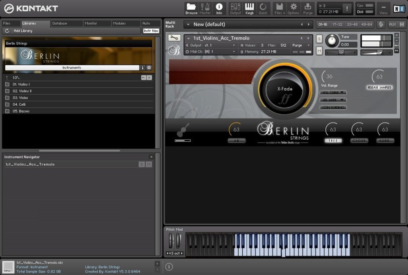Click the Tune knob
This screenshot has width=408, height=275.
(331, 40)
